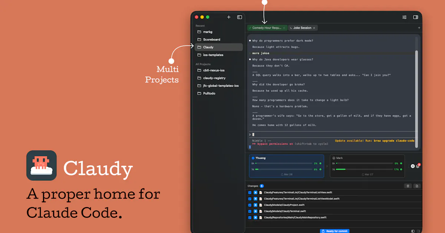Screen dimensions: 445x233
Task: Open the Pulltodo project
Action: coord(218,94)
